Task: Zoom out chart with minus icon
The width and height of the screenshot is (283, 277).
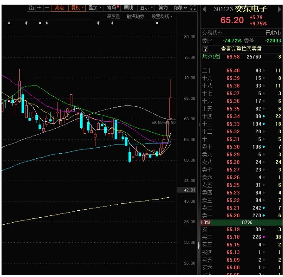Action: tap(47, 7)
